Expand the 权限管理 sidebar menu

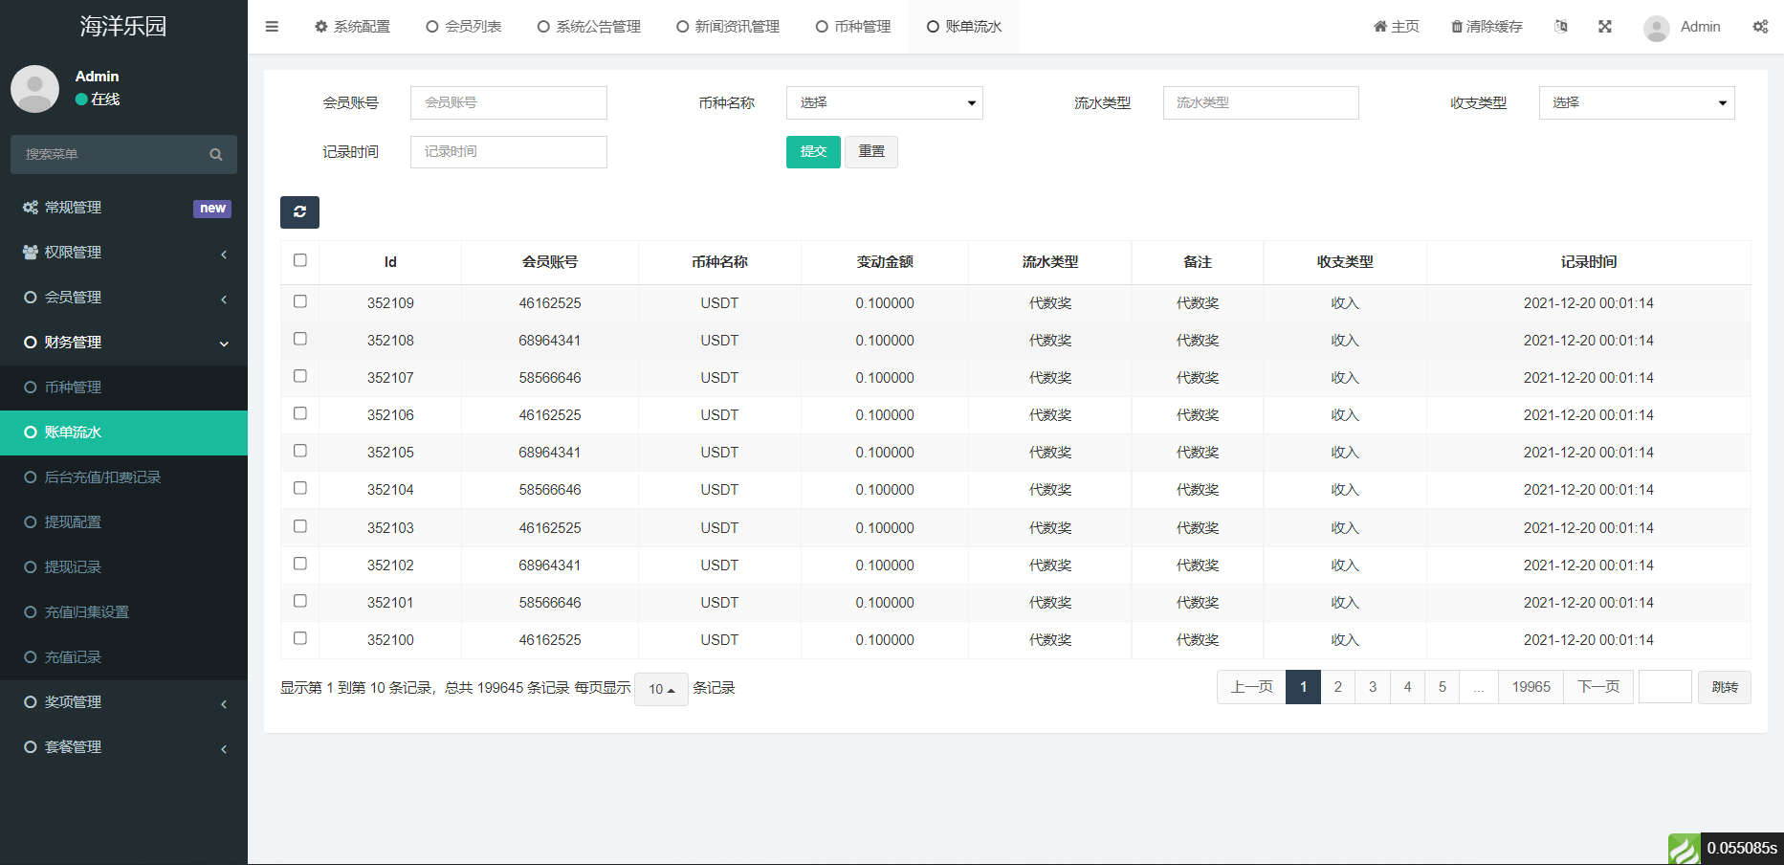coord(123,253)
